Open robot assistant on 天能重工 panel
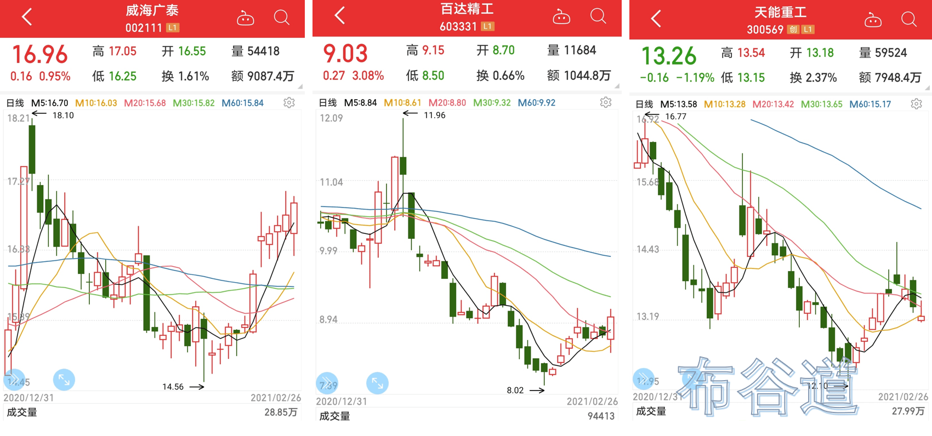 tap(873, 20)
